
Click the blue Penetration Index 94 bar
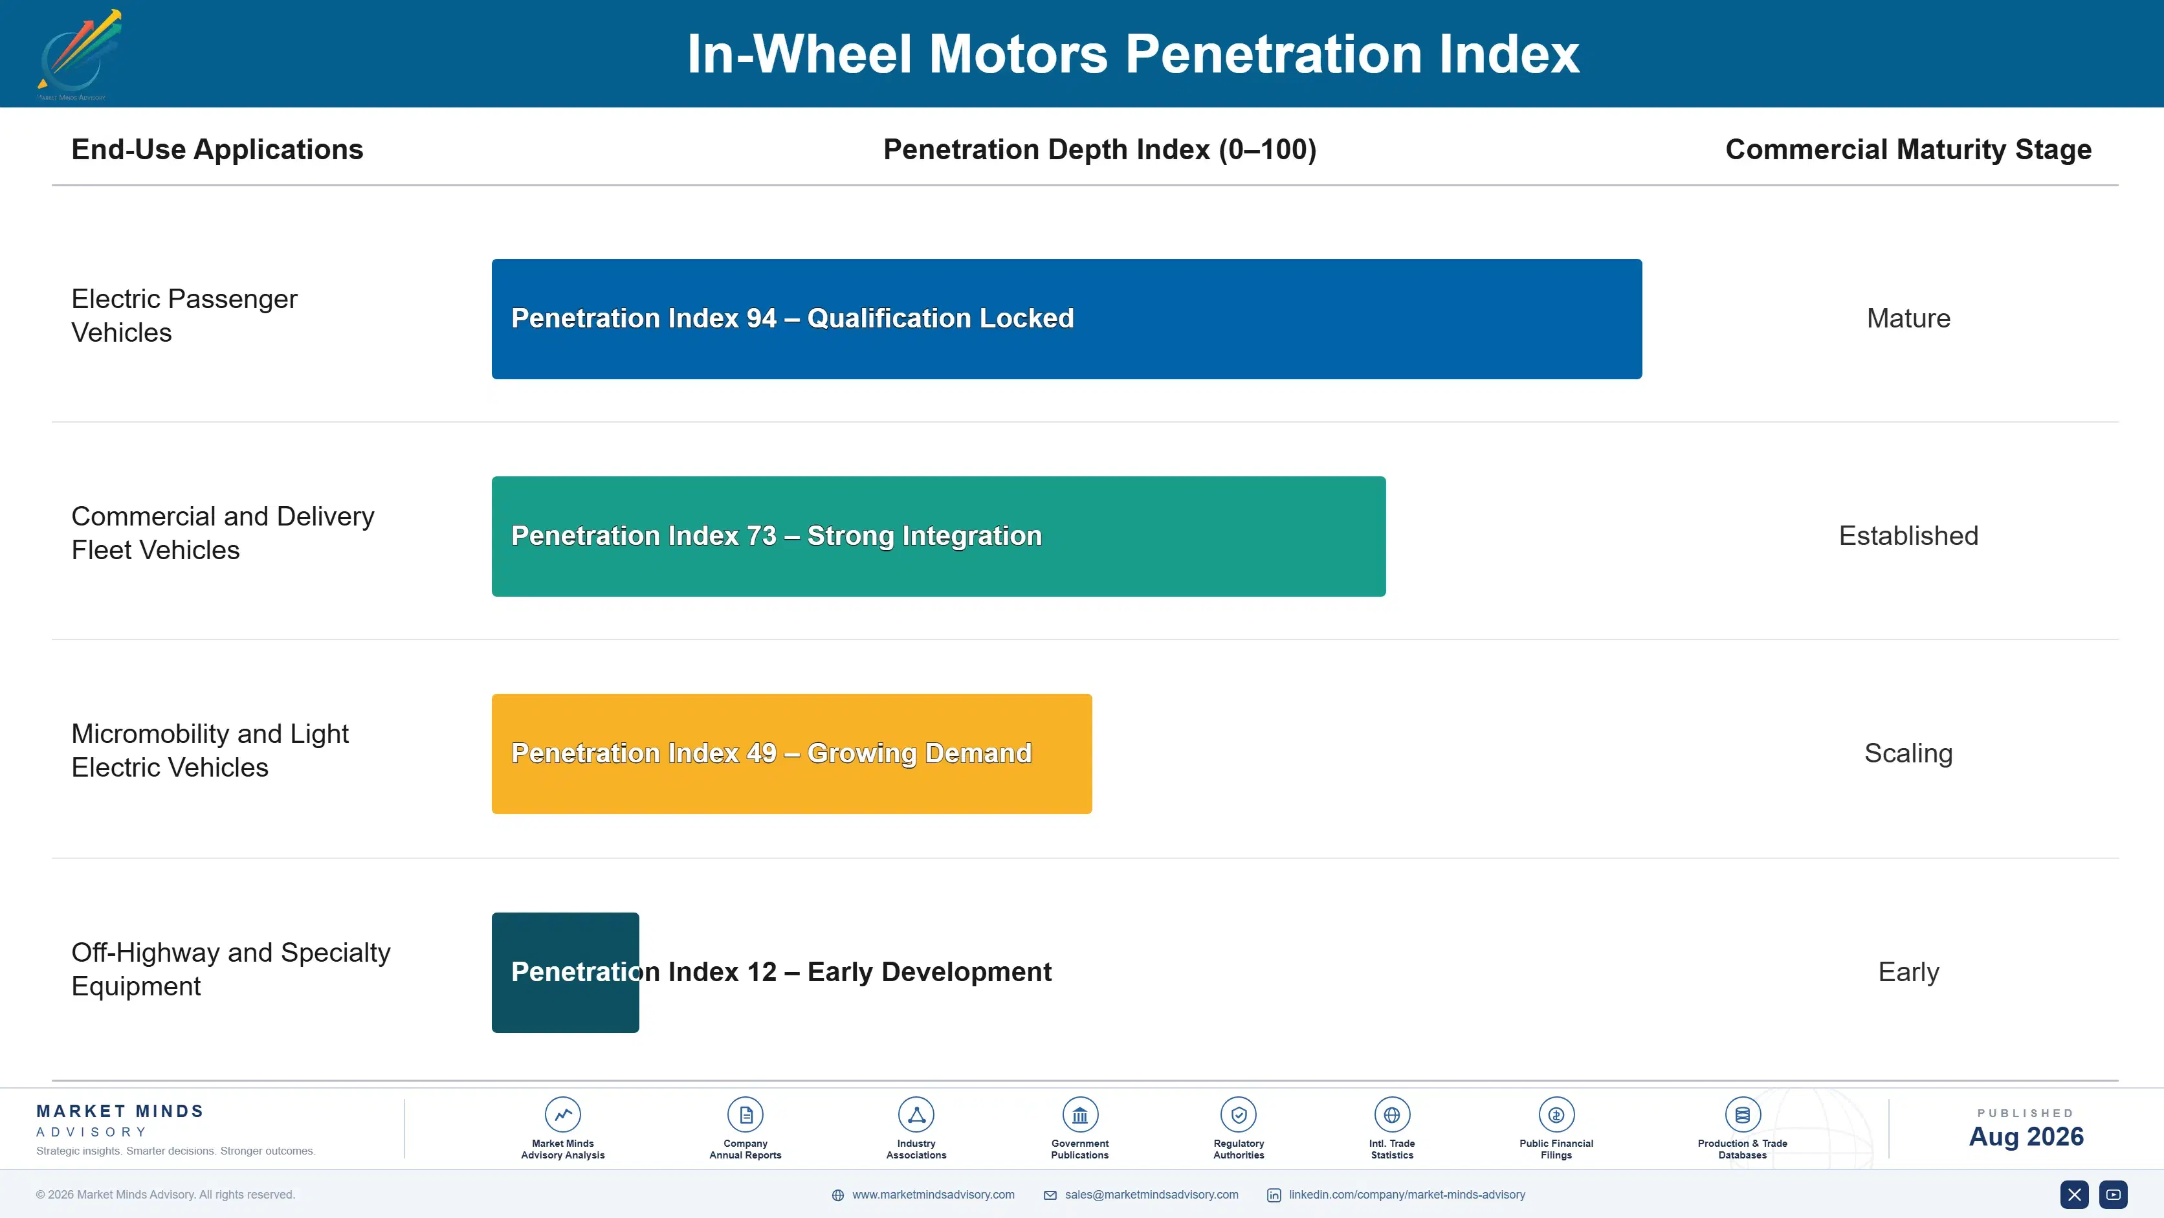[1067, 319]
